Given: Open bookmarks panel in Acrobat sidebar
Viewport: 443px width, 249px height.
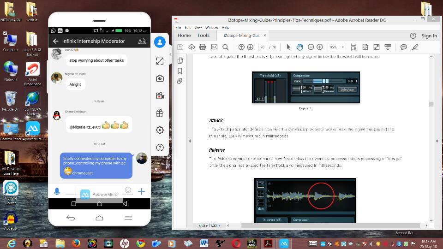Looking at the screenshot, I should [180, 71].
